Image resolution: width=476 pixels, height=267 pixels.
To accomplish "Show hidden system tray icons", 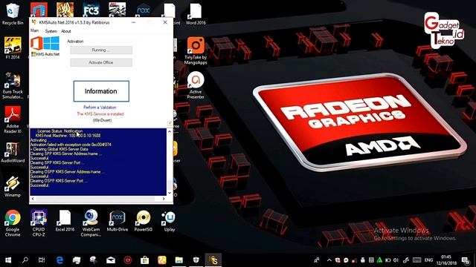I will [329, 260].
